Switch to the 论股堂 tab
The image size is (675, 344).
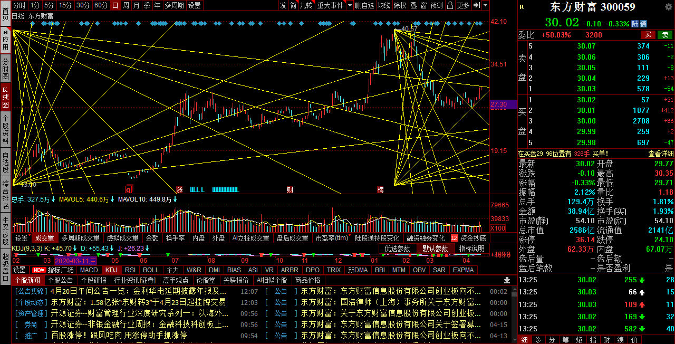pos(205,280)
